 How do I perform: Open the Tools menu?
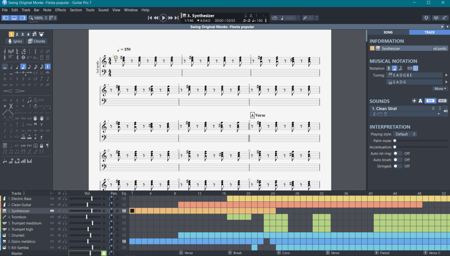coord(90,10)
